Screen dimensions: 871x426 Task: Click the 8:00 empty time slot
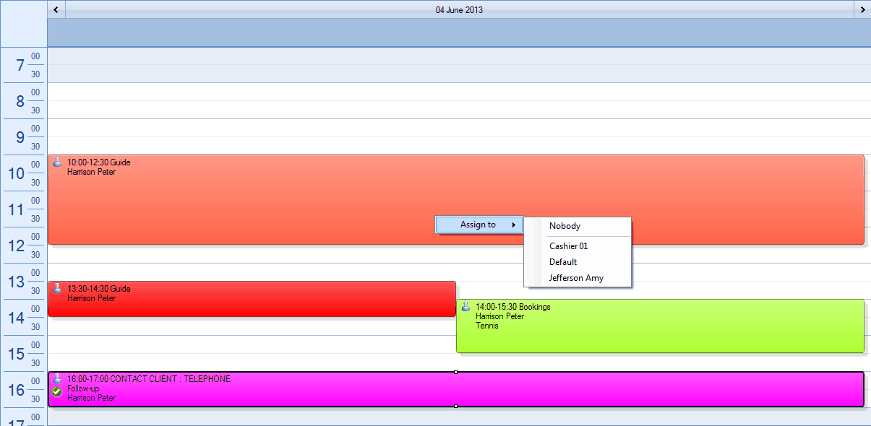(x=459, y=92)
